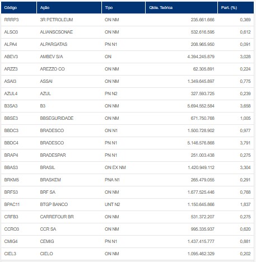The width and height of the screenshot is (256, 262).
Task: Click quantity 995.335.937
Action: [203, 229]
